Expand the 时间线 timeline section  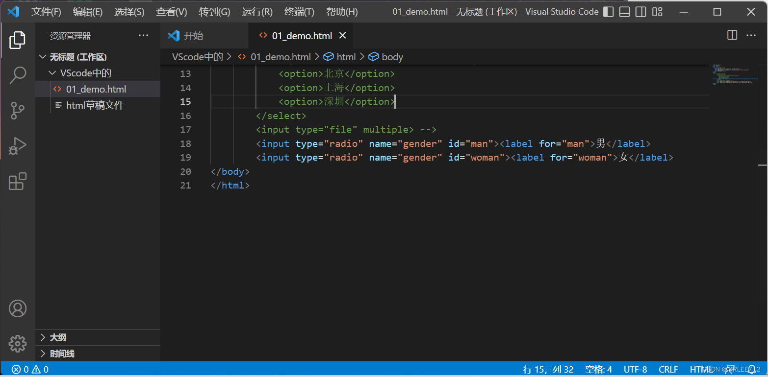[98, 353]
